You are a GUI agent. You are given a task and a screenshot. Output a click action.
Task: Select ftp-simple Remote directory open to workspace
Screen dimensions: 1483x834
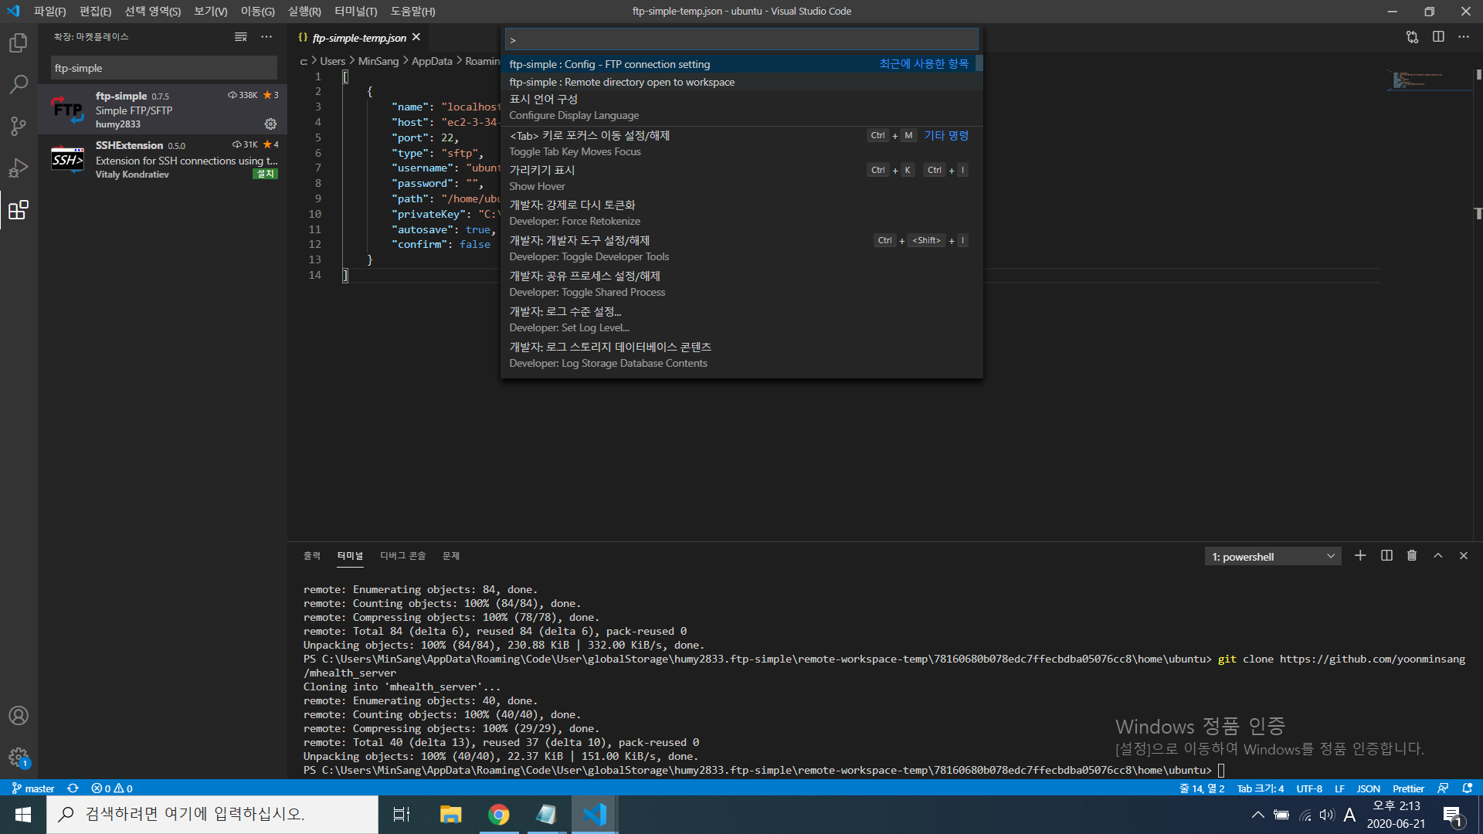(622, 82)
